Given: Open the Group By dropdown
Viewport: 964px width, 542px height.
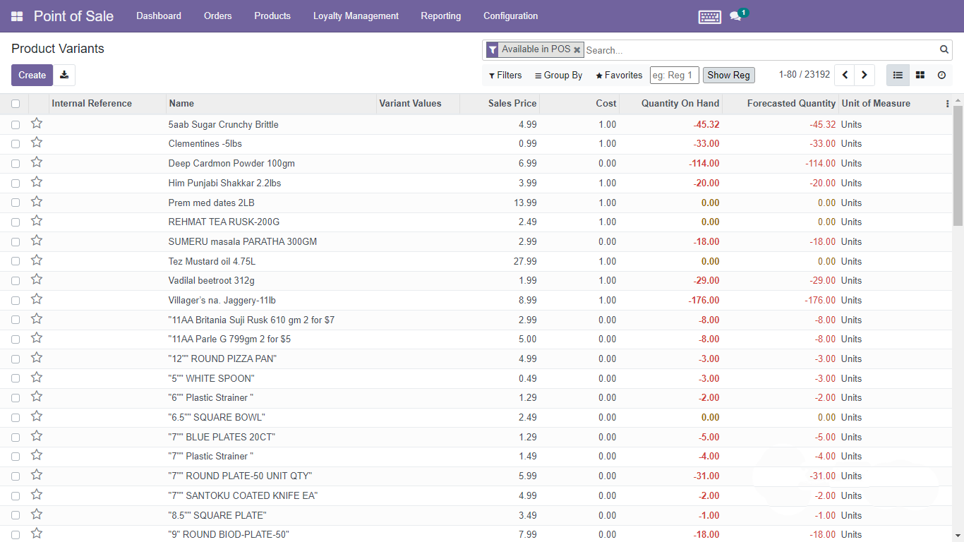Looking at the screenshot, I should point(558,76).
